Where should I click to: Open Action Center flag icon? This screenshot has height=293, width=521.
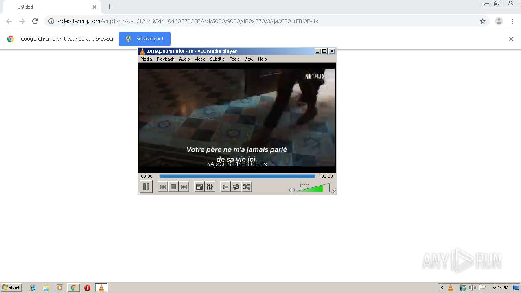[482, 288]
